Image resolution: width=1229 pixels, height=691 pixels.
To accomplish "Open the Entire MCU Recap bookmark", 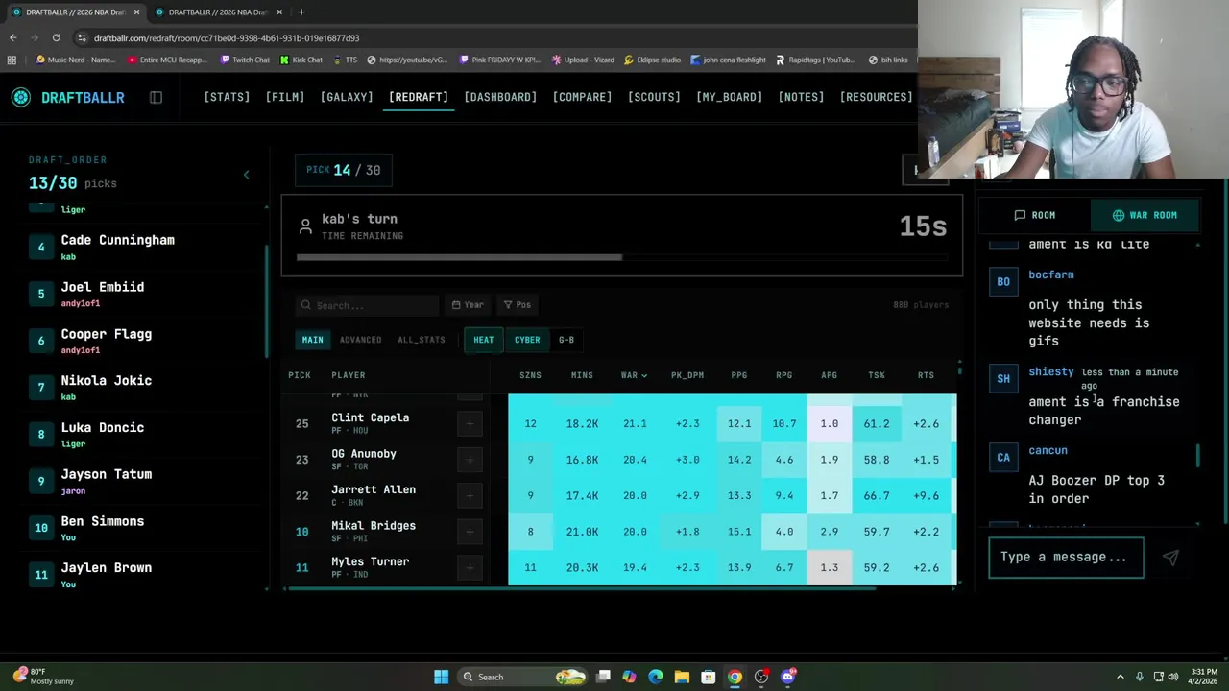I will [x=166, y=60].
